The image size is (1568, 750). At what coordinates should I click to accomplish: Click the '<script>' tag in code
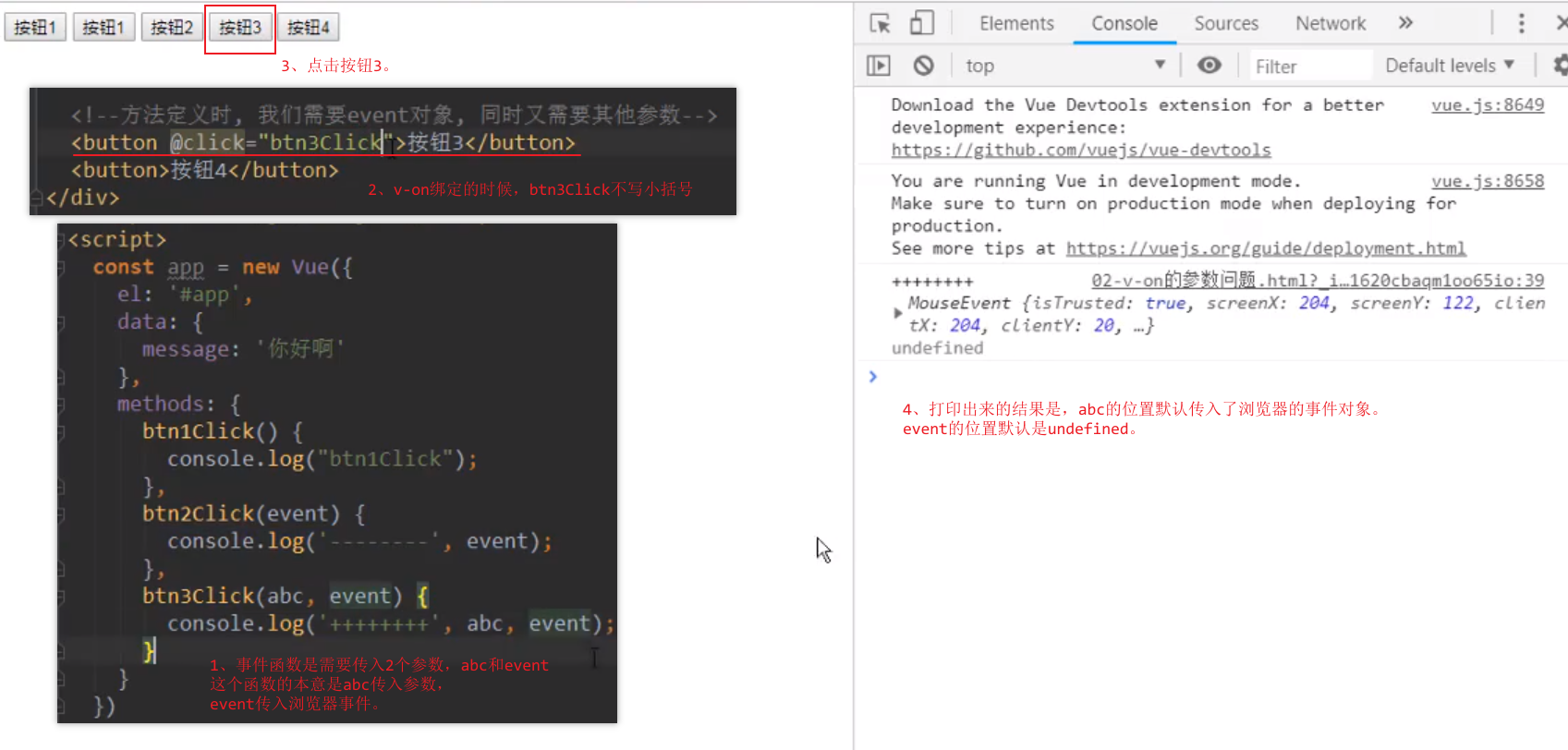(116, 239)
